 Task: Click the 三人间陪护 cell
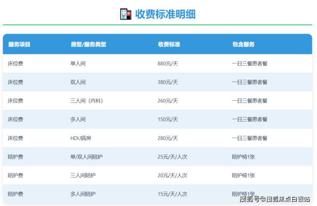click(83, 175)
